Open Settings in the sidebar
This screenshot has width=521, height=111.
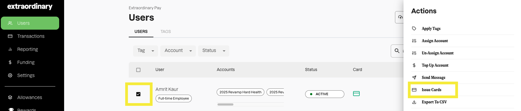click(x=26, y=75)
